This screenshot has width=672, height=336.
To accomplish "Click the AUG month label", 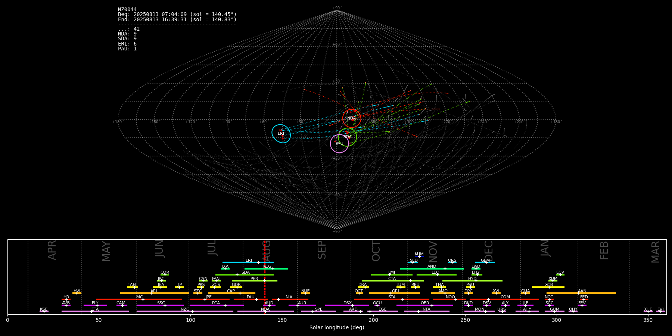I will point(266,251).
